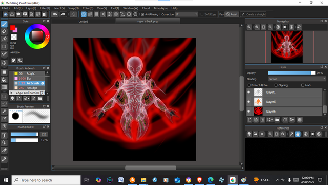
Task: Open add-layer dropdown arrow in Layer panel
Action: click(x=272, y=120)
